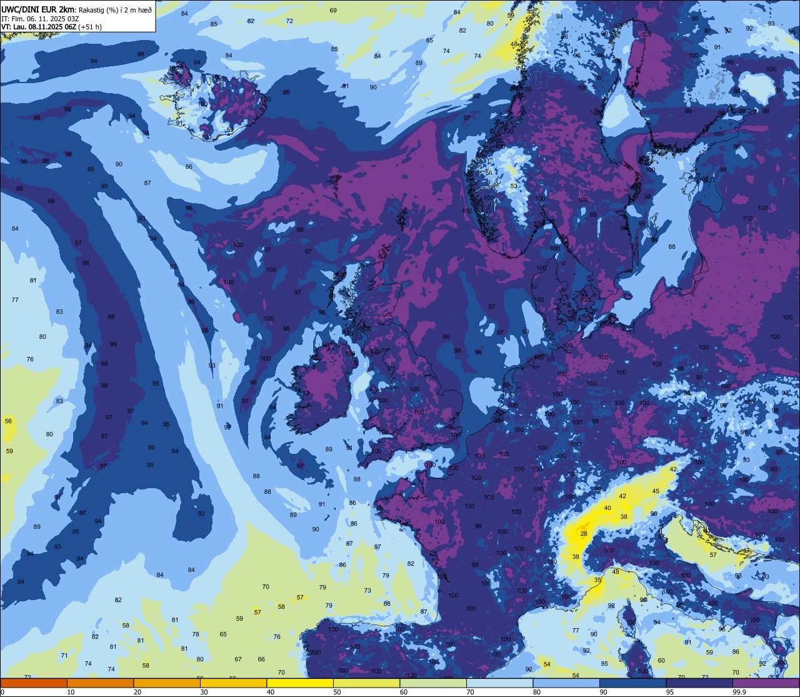
Task: Click the '45' humidity value on the map
Action: 656,491
